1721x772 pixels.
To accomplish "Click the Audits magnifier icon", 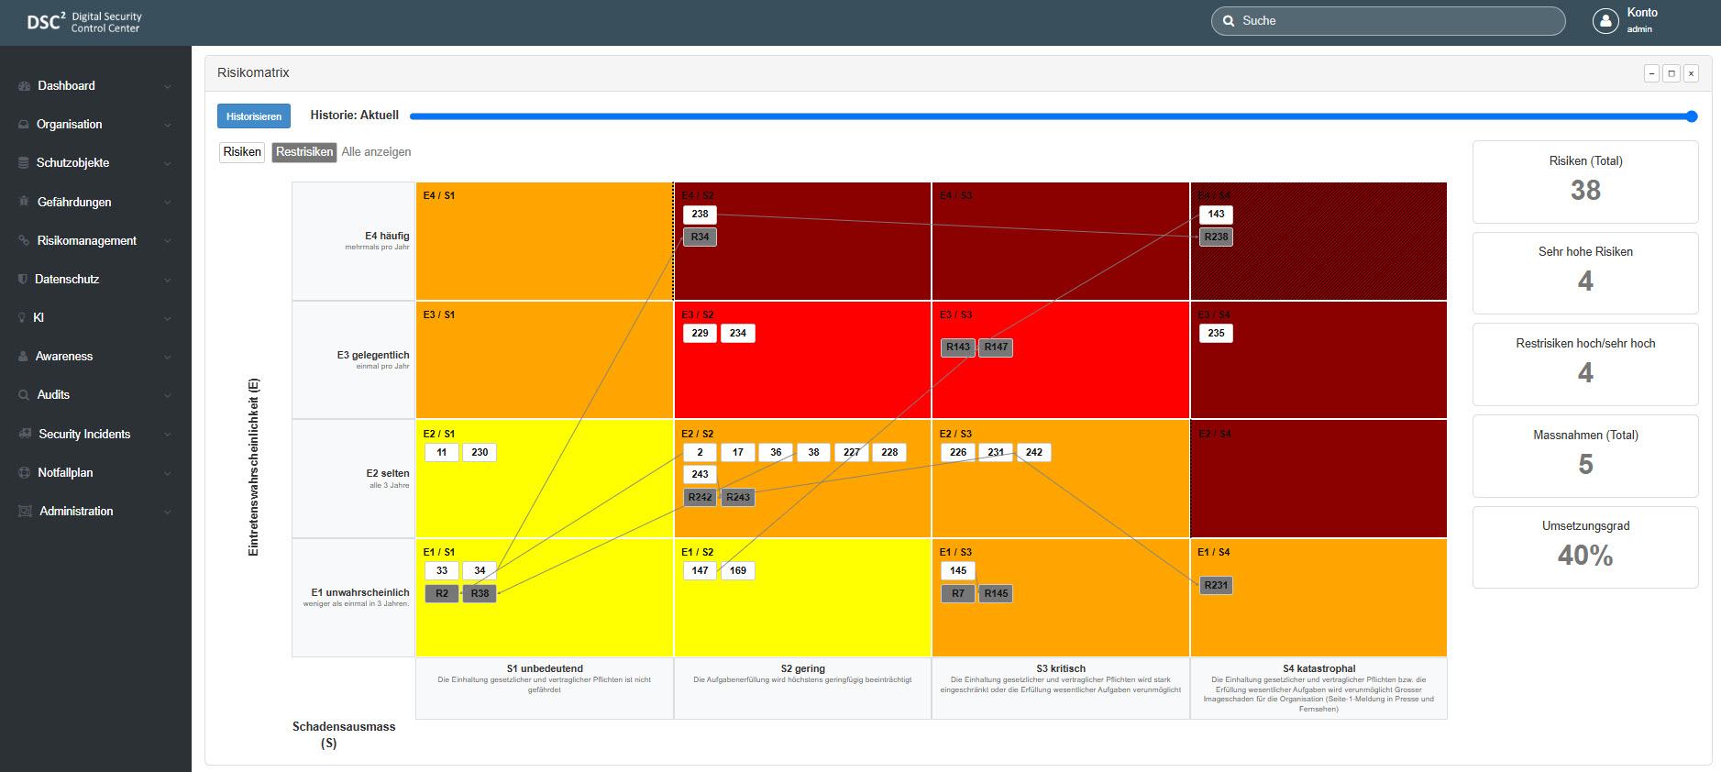I will (x=24, y=395).
